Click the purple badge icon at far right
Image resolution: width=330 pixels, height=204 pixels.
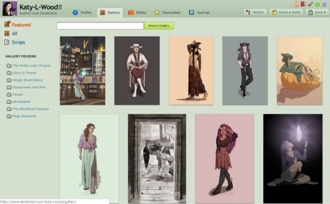coord(324,4)
